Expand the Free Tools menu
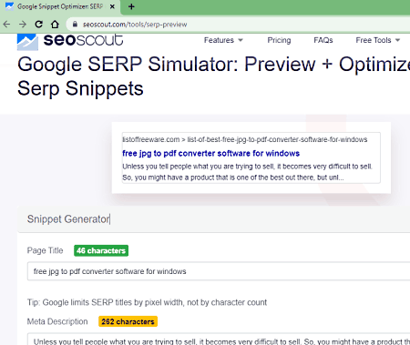The width and height of the screenshot is (410, 345). tap(378, 40)
